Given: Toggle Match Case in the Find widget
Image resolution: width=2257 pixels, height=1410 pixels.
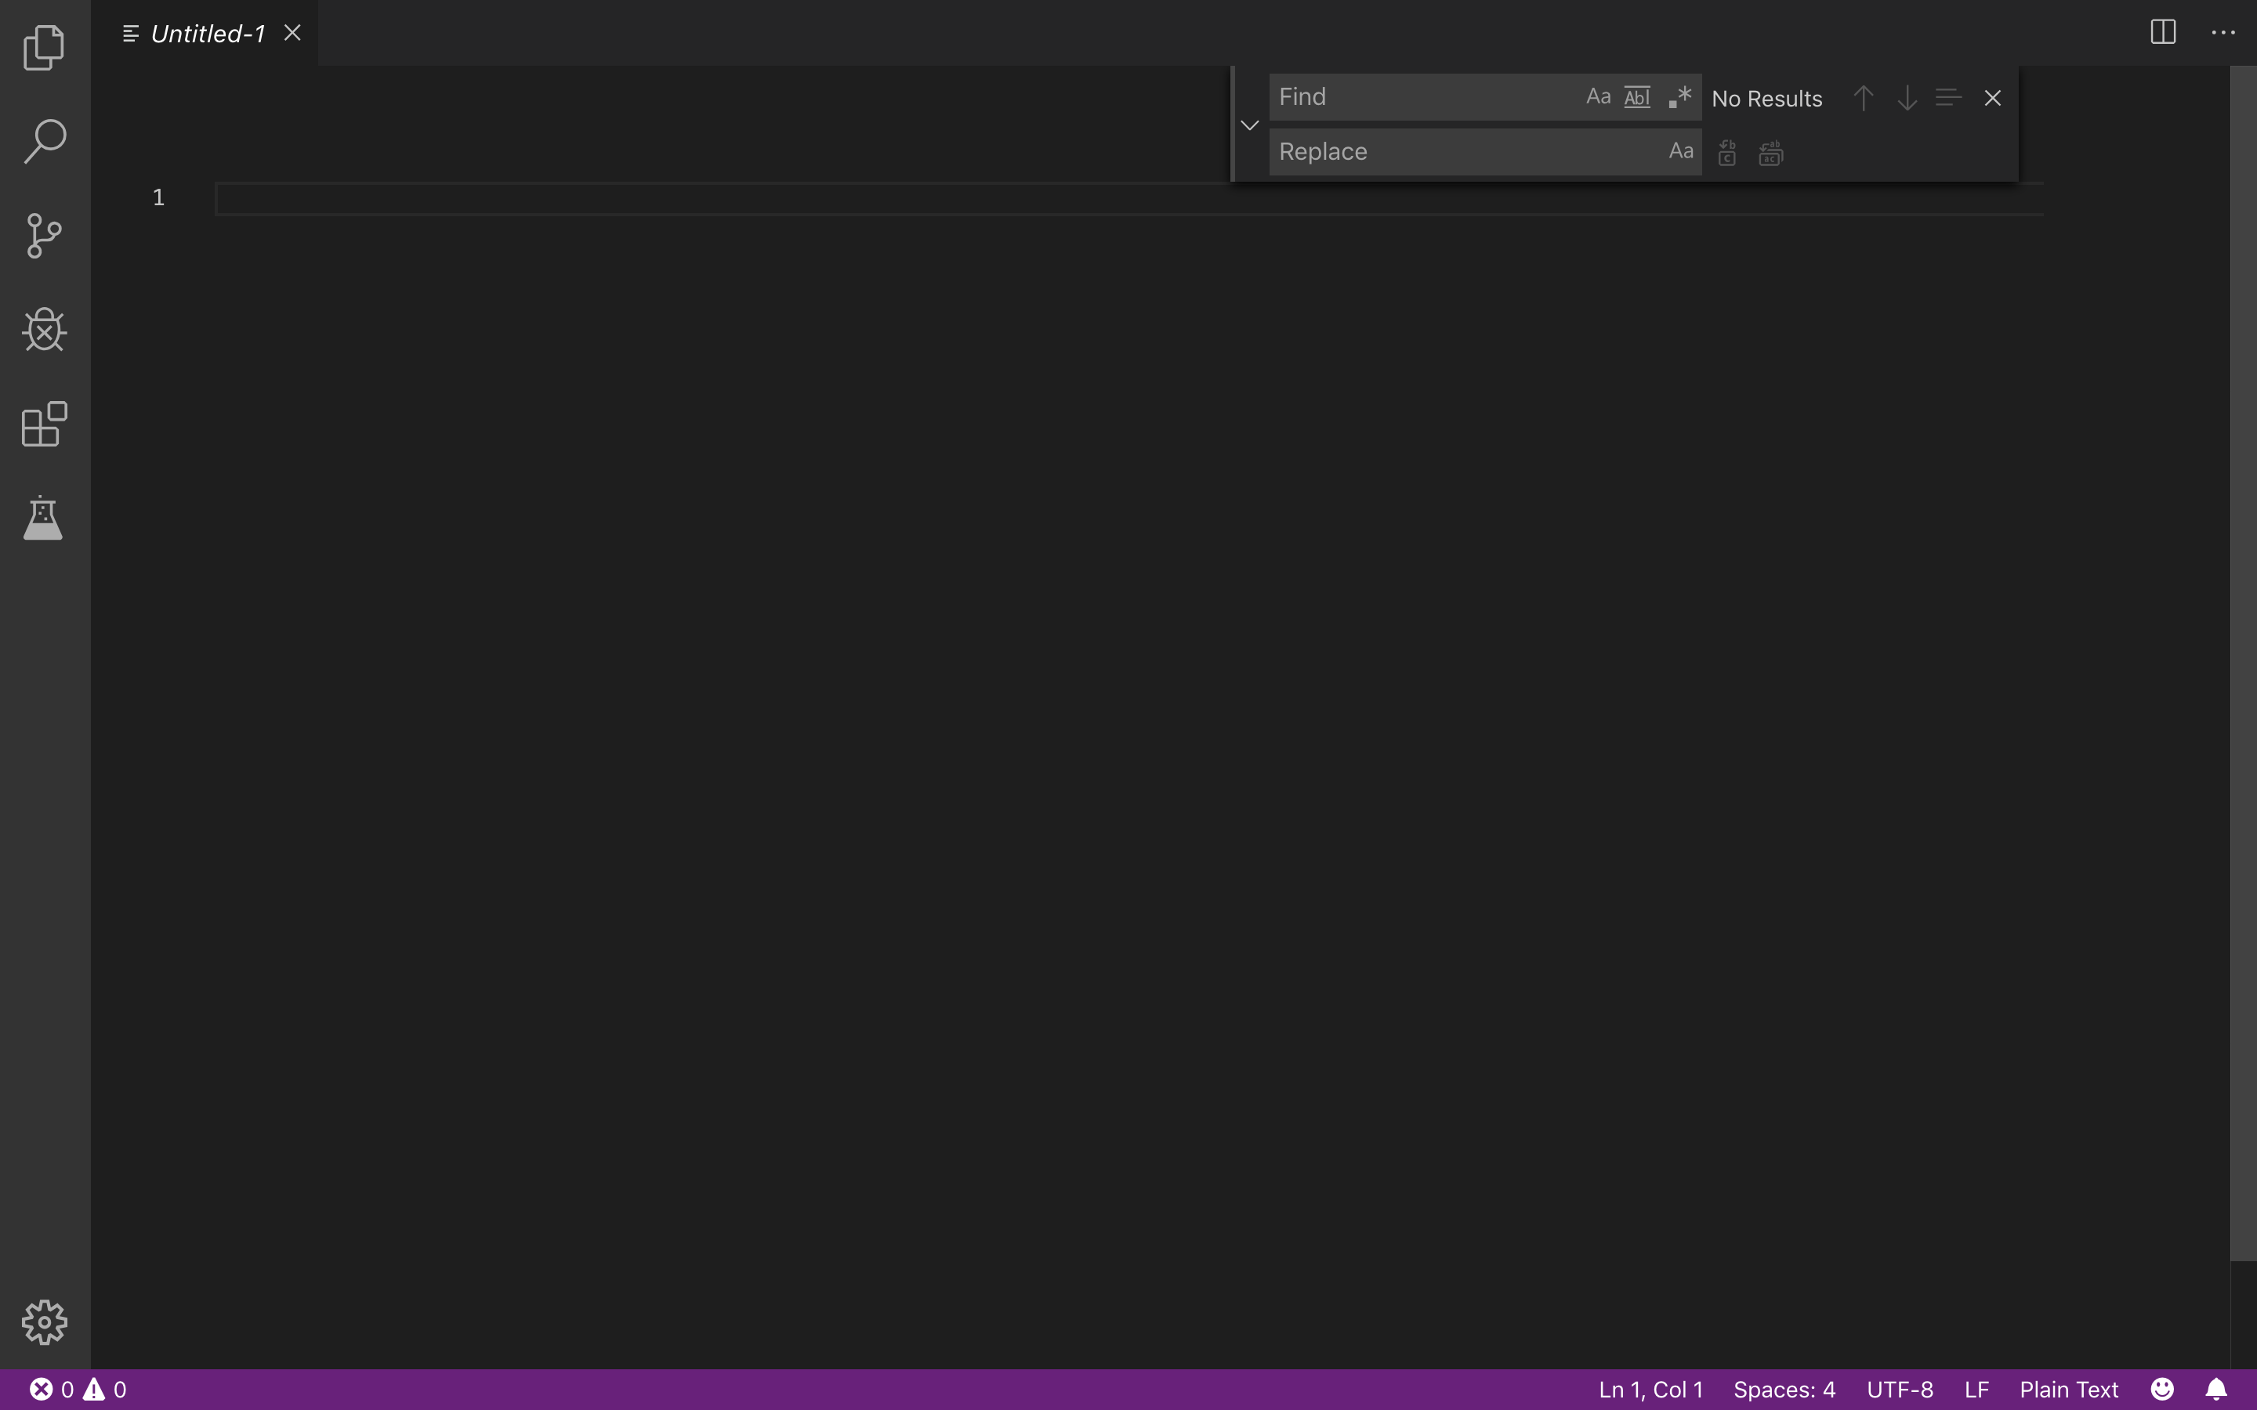Looking at the screenshot, I should coord(1598,97).
